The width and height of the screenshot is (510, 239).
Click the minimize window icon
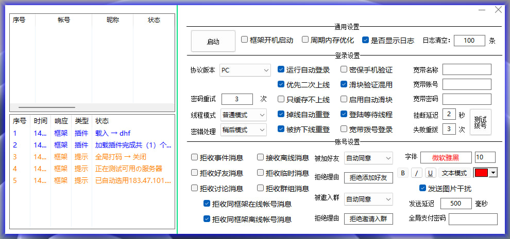pyautogui.click(x=481, y=10)
